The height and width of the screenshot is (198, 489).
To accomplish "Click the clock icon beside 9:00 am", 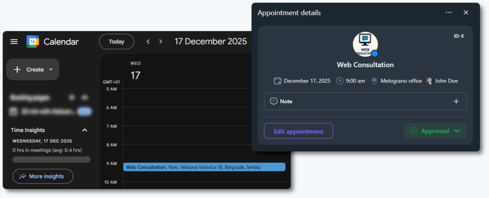I will [x=340, y=81].
